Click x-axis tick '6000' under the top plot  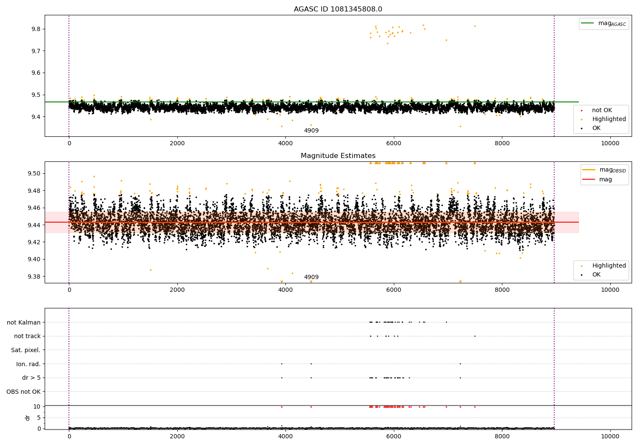(394, 144)
